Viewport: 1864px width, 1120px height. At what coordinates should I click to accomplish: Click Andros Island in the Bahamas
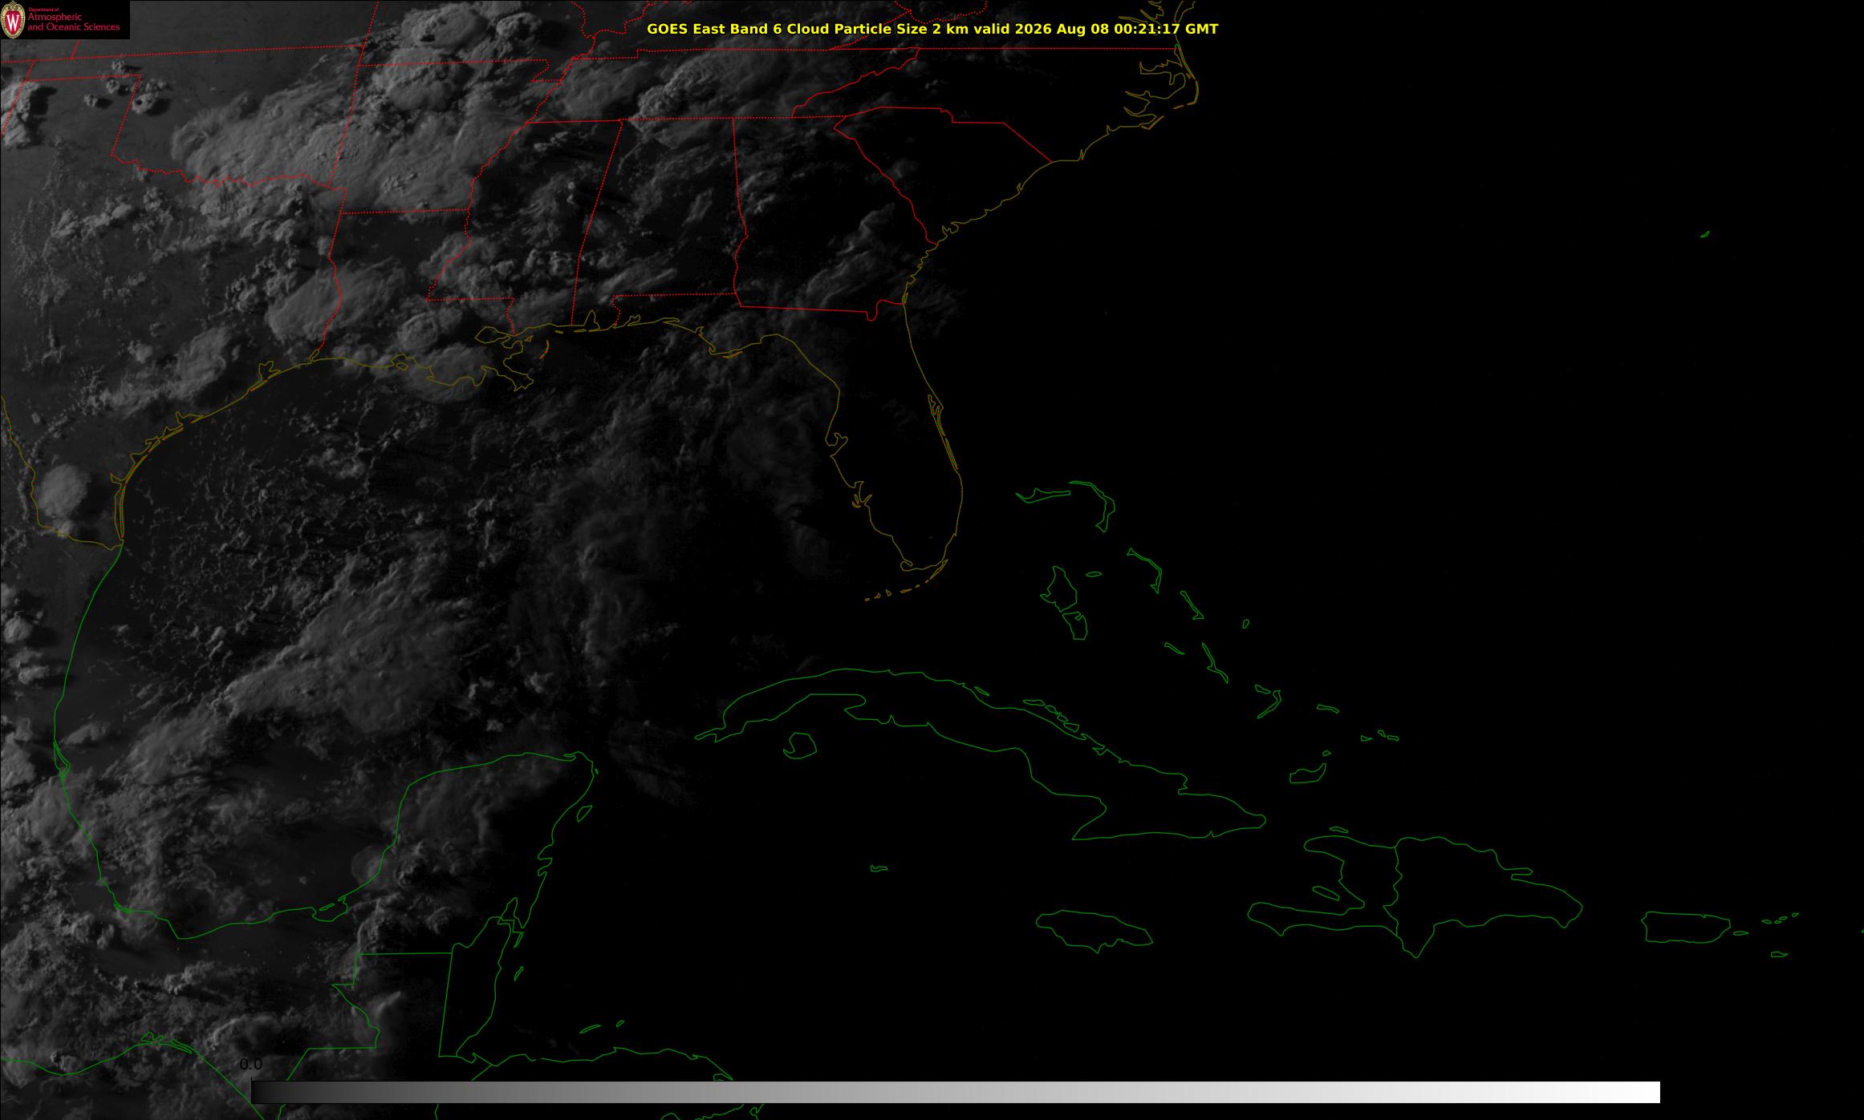(x=1061, y=589)
